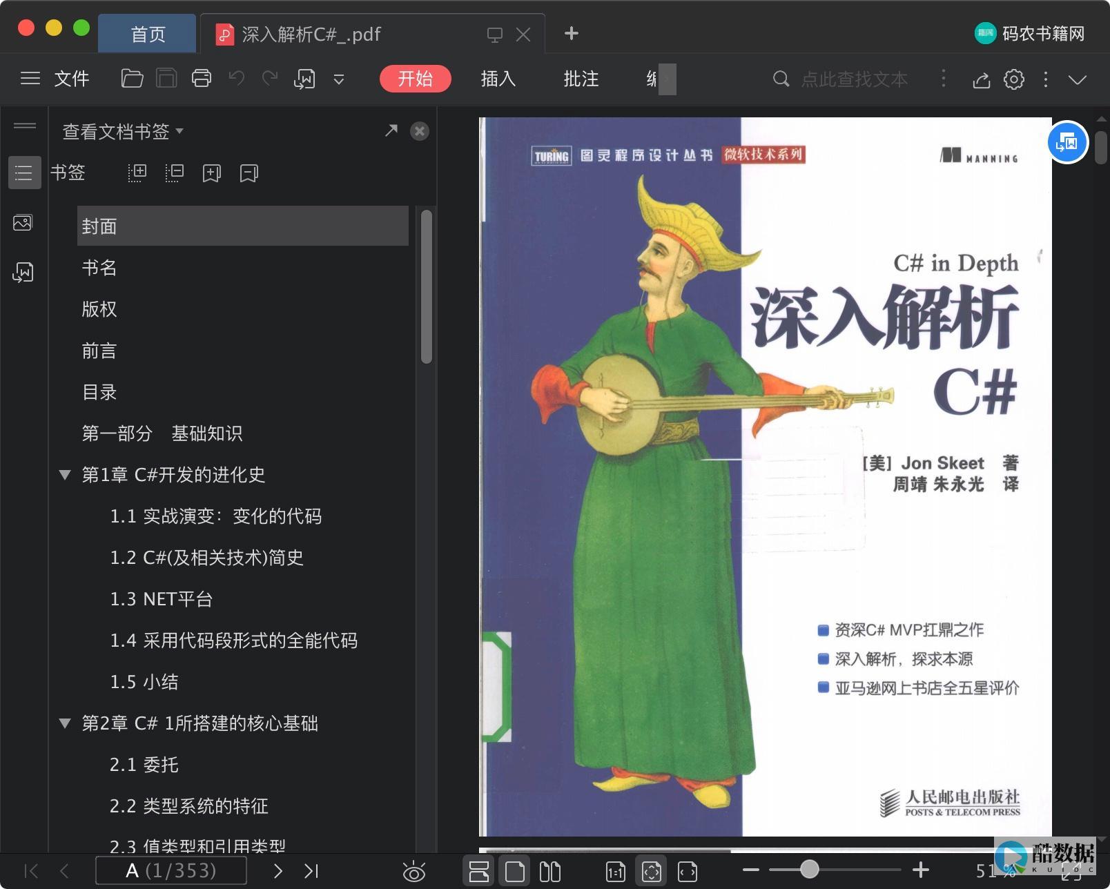Select the 批注 ribbon tab
Screen dimensions: 1110x889
(581, 79)
